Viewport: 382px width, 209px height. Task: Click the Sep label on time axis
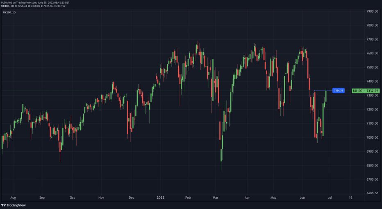click(x=42, y=198)
